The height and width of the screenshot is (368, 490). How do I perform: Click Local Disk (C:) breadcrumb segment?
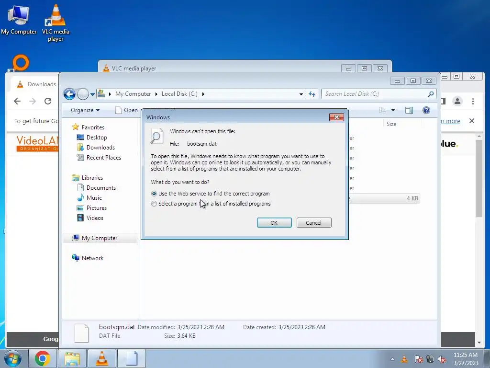coord(179,94)
